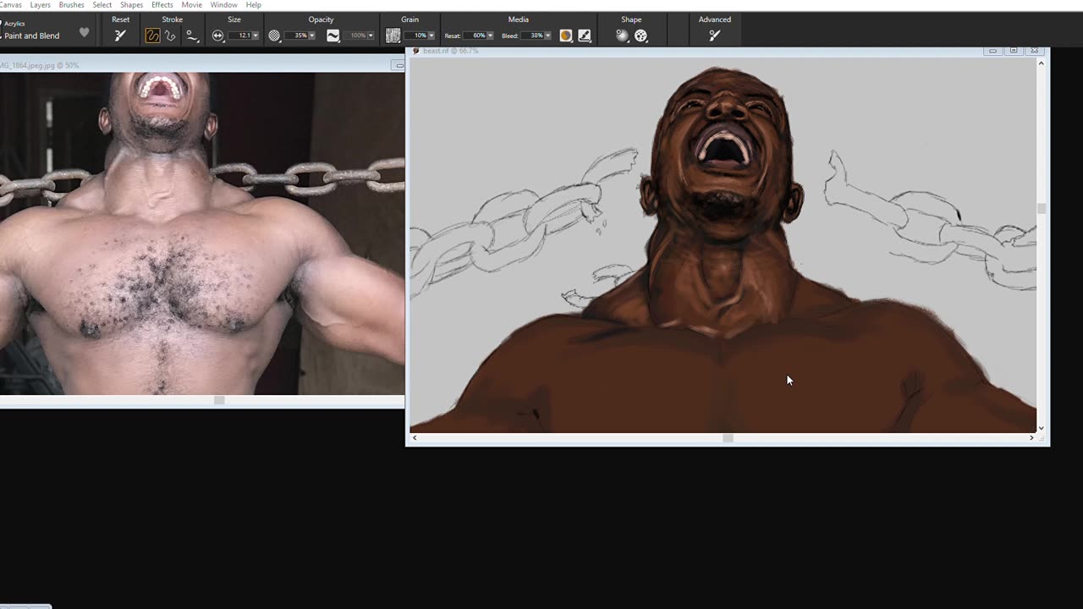Click the beast.rif scroll up arrow
The width and height of the screenshot is (1083, 609).
click(x=1042, y=63)
